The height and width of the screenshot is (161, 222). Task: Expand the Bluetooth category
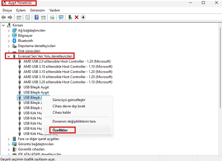pos(9,41)
